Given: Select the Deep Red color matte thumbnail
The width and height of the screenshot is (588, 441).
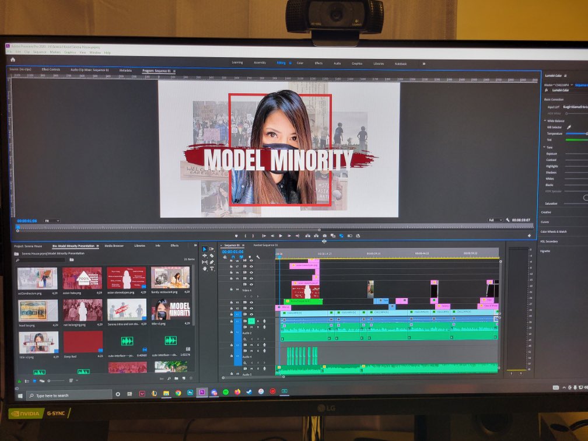Looking at the screenshot, I should pos(82,342).
